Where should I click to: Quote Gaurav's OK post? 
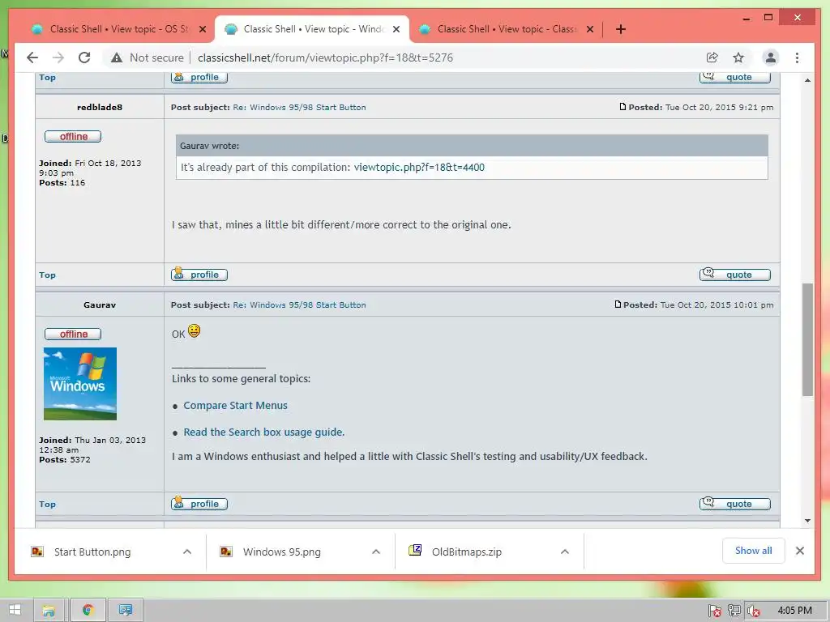(x=734, y=504)
